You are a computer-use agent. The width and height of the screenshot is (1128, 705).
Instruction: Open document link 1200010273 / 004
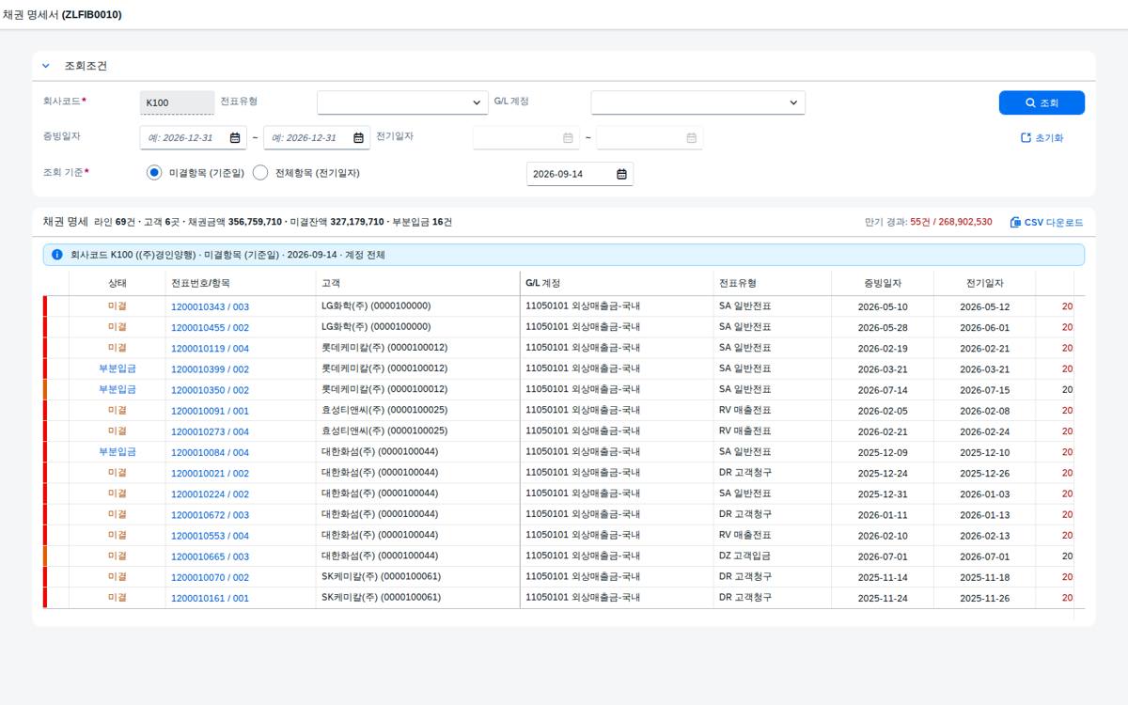[210, 431]
